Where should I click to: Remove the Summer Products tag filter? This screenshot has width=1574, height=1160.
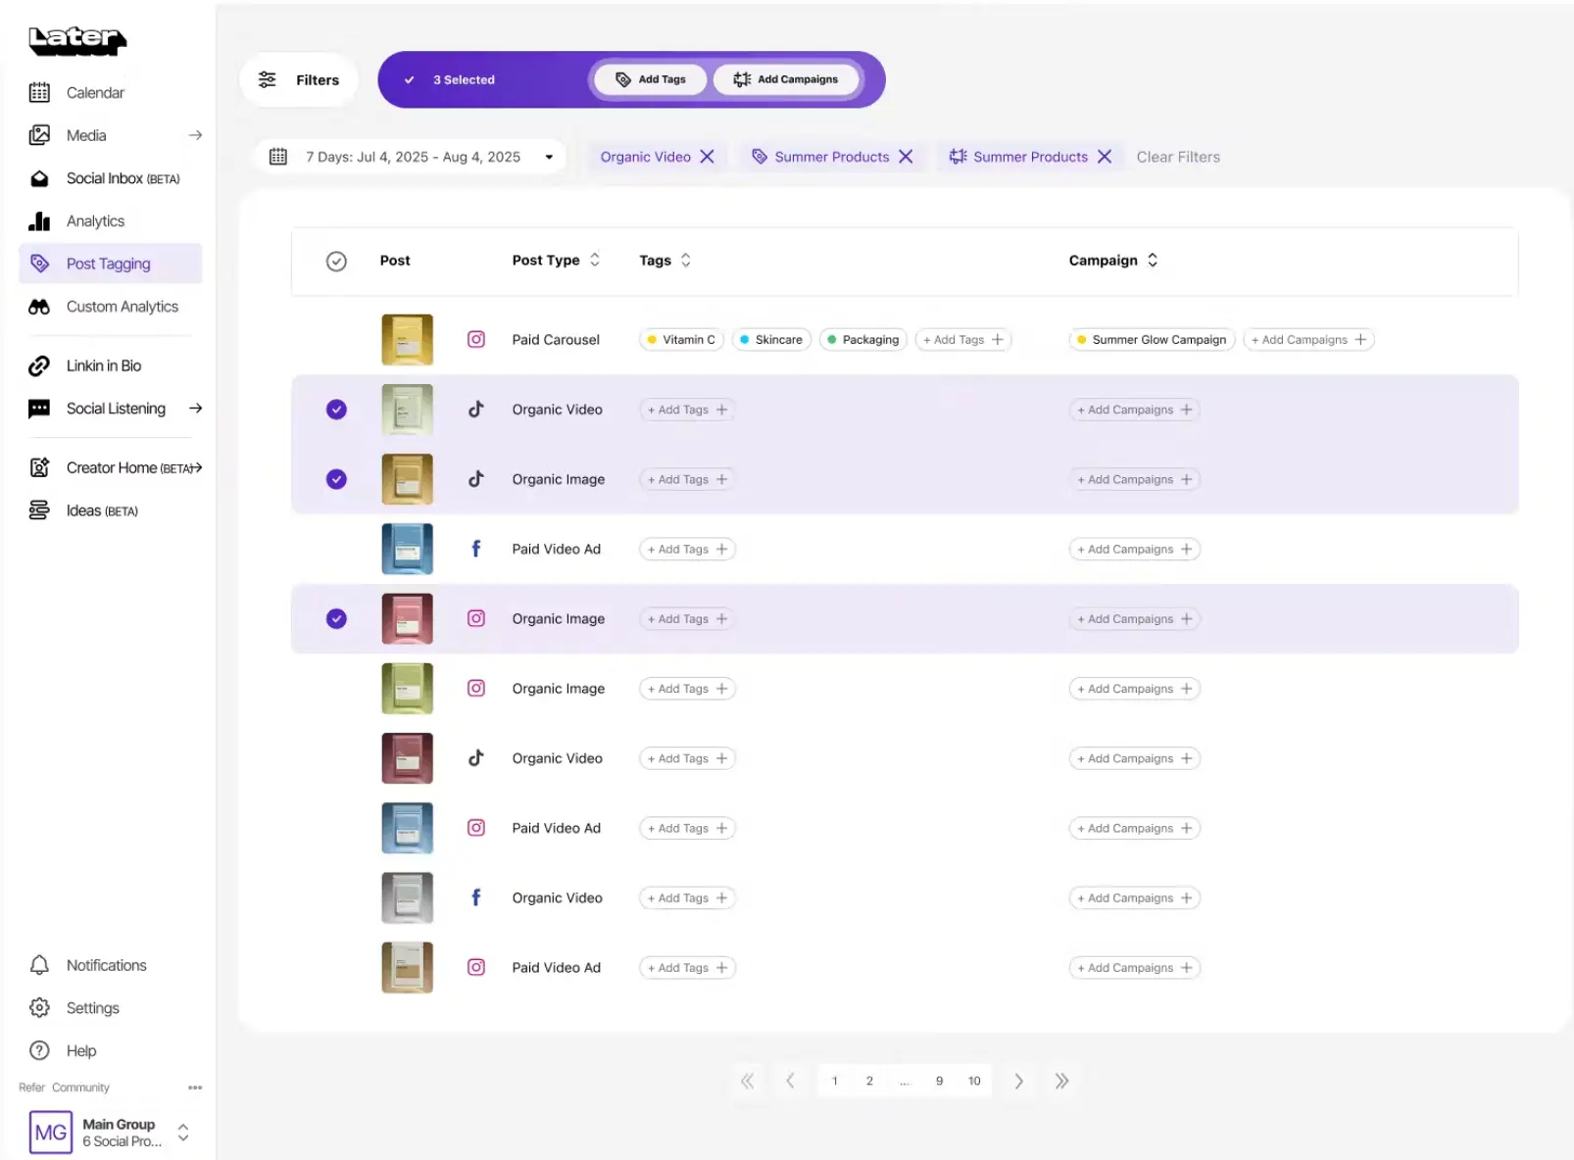(x=907, y=157)
